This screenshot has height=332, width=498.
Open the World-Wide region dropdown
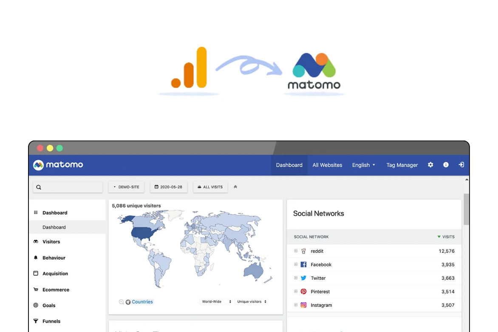[215, 301]
